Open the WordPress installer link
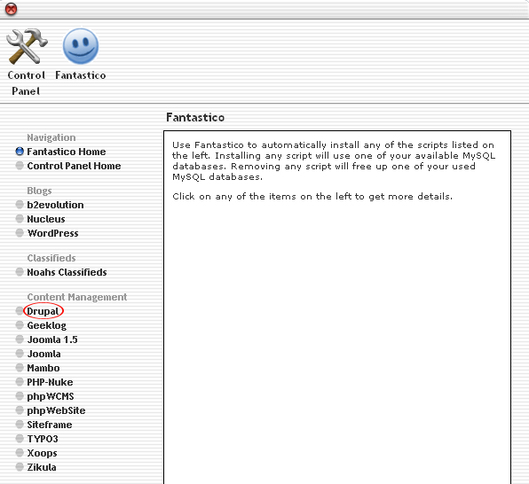 [x=52, y=233]
